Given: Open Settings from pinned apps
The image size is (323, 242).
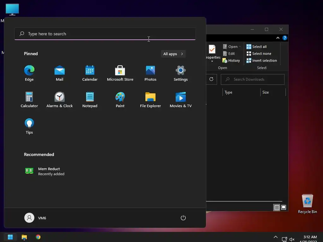Looking at the screenshot, I should (x=181, y=73).
